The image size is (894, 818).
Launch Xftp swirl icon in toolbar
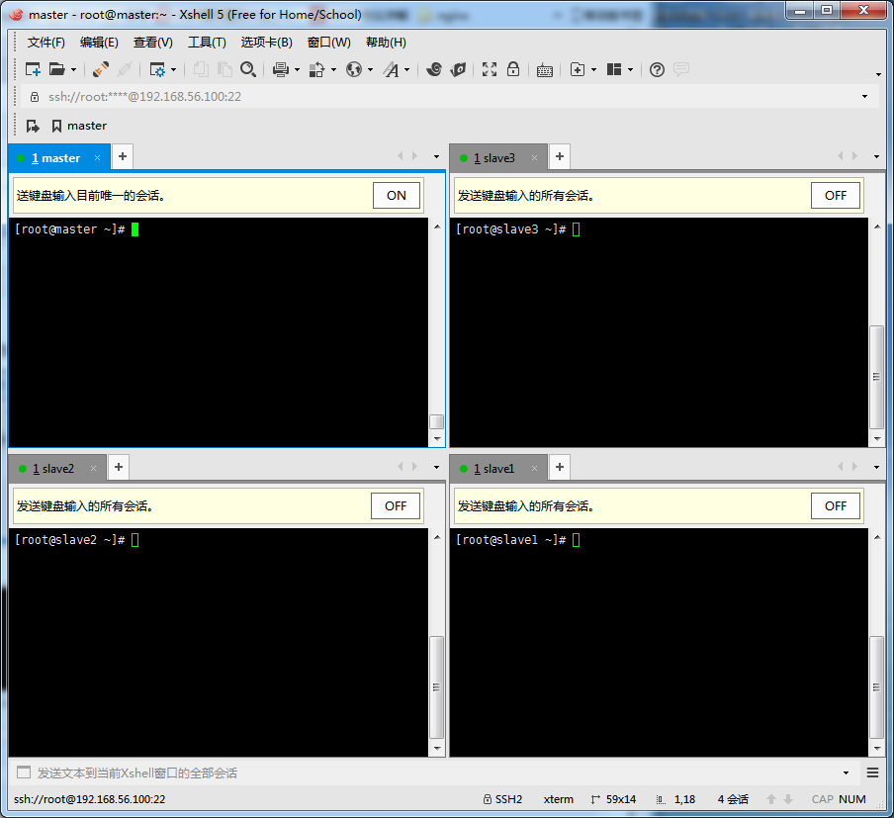[434, 69]
